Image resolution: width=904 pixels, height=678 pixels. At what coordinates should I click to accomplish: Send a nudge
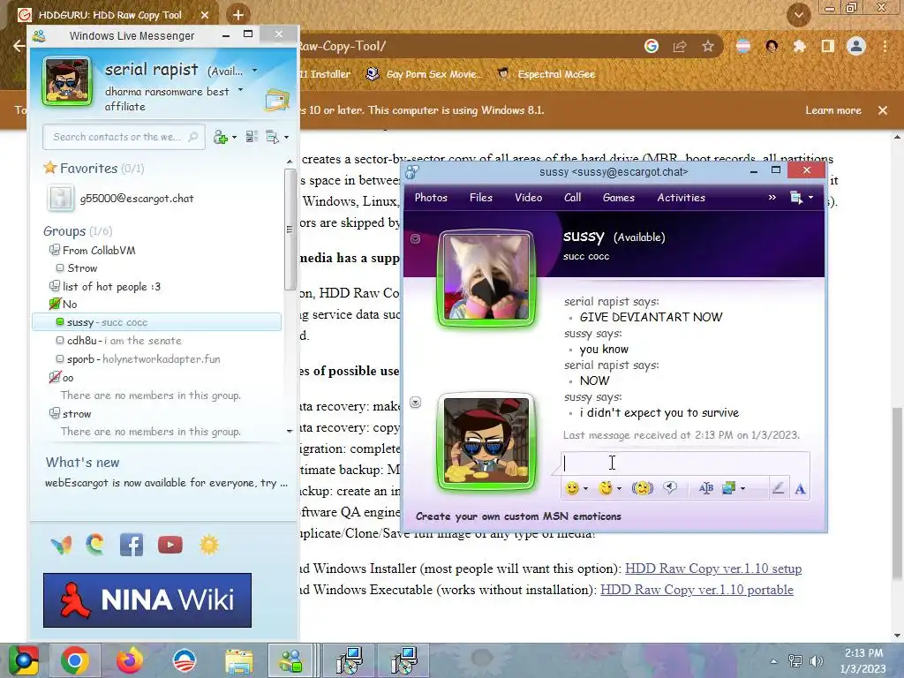[643, 488]
